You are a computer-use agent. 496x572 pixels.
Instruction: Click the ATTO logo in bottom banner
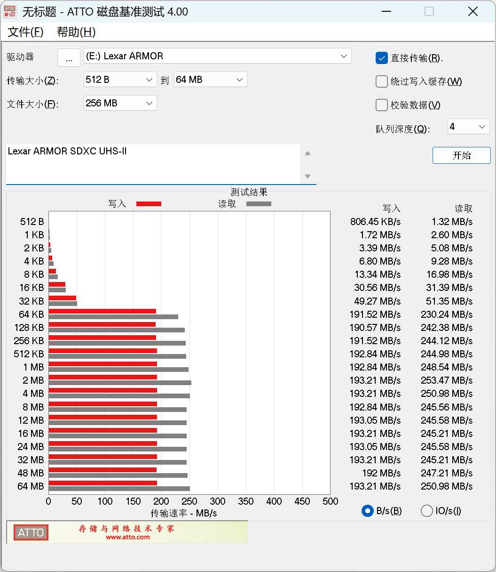tap(31, 532)
